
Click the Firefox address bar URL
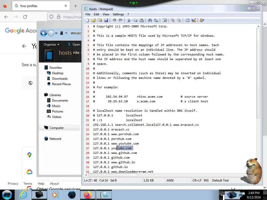point(72,17)
